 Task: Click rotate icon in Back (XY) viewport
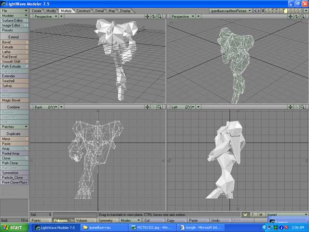tap(154, 107)
